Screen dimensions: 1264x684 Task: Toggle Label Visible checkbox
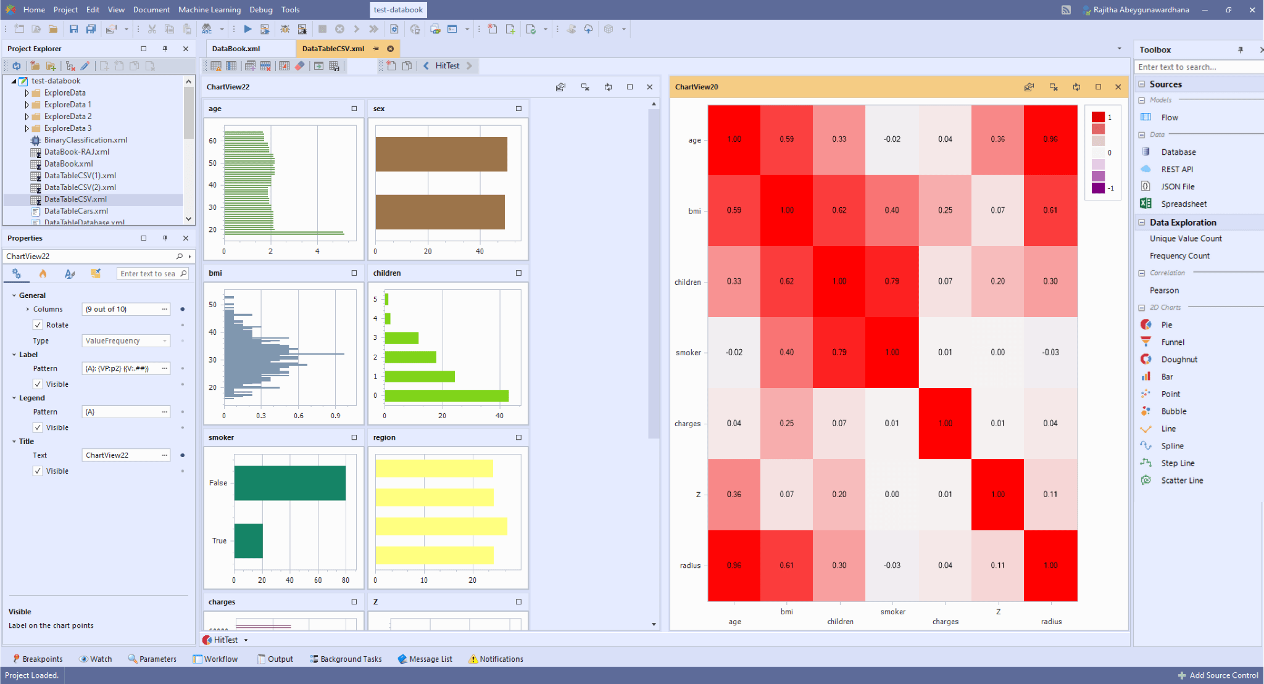click(38, 384)
